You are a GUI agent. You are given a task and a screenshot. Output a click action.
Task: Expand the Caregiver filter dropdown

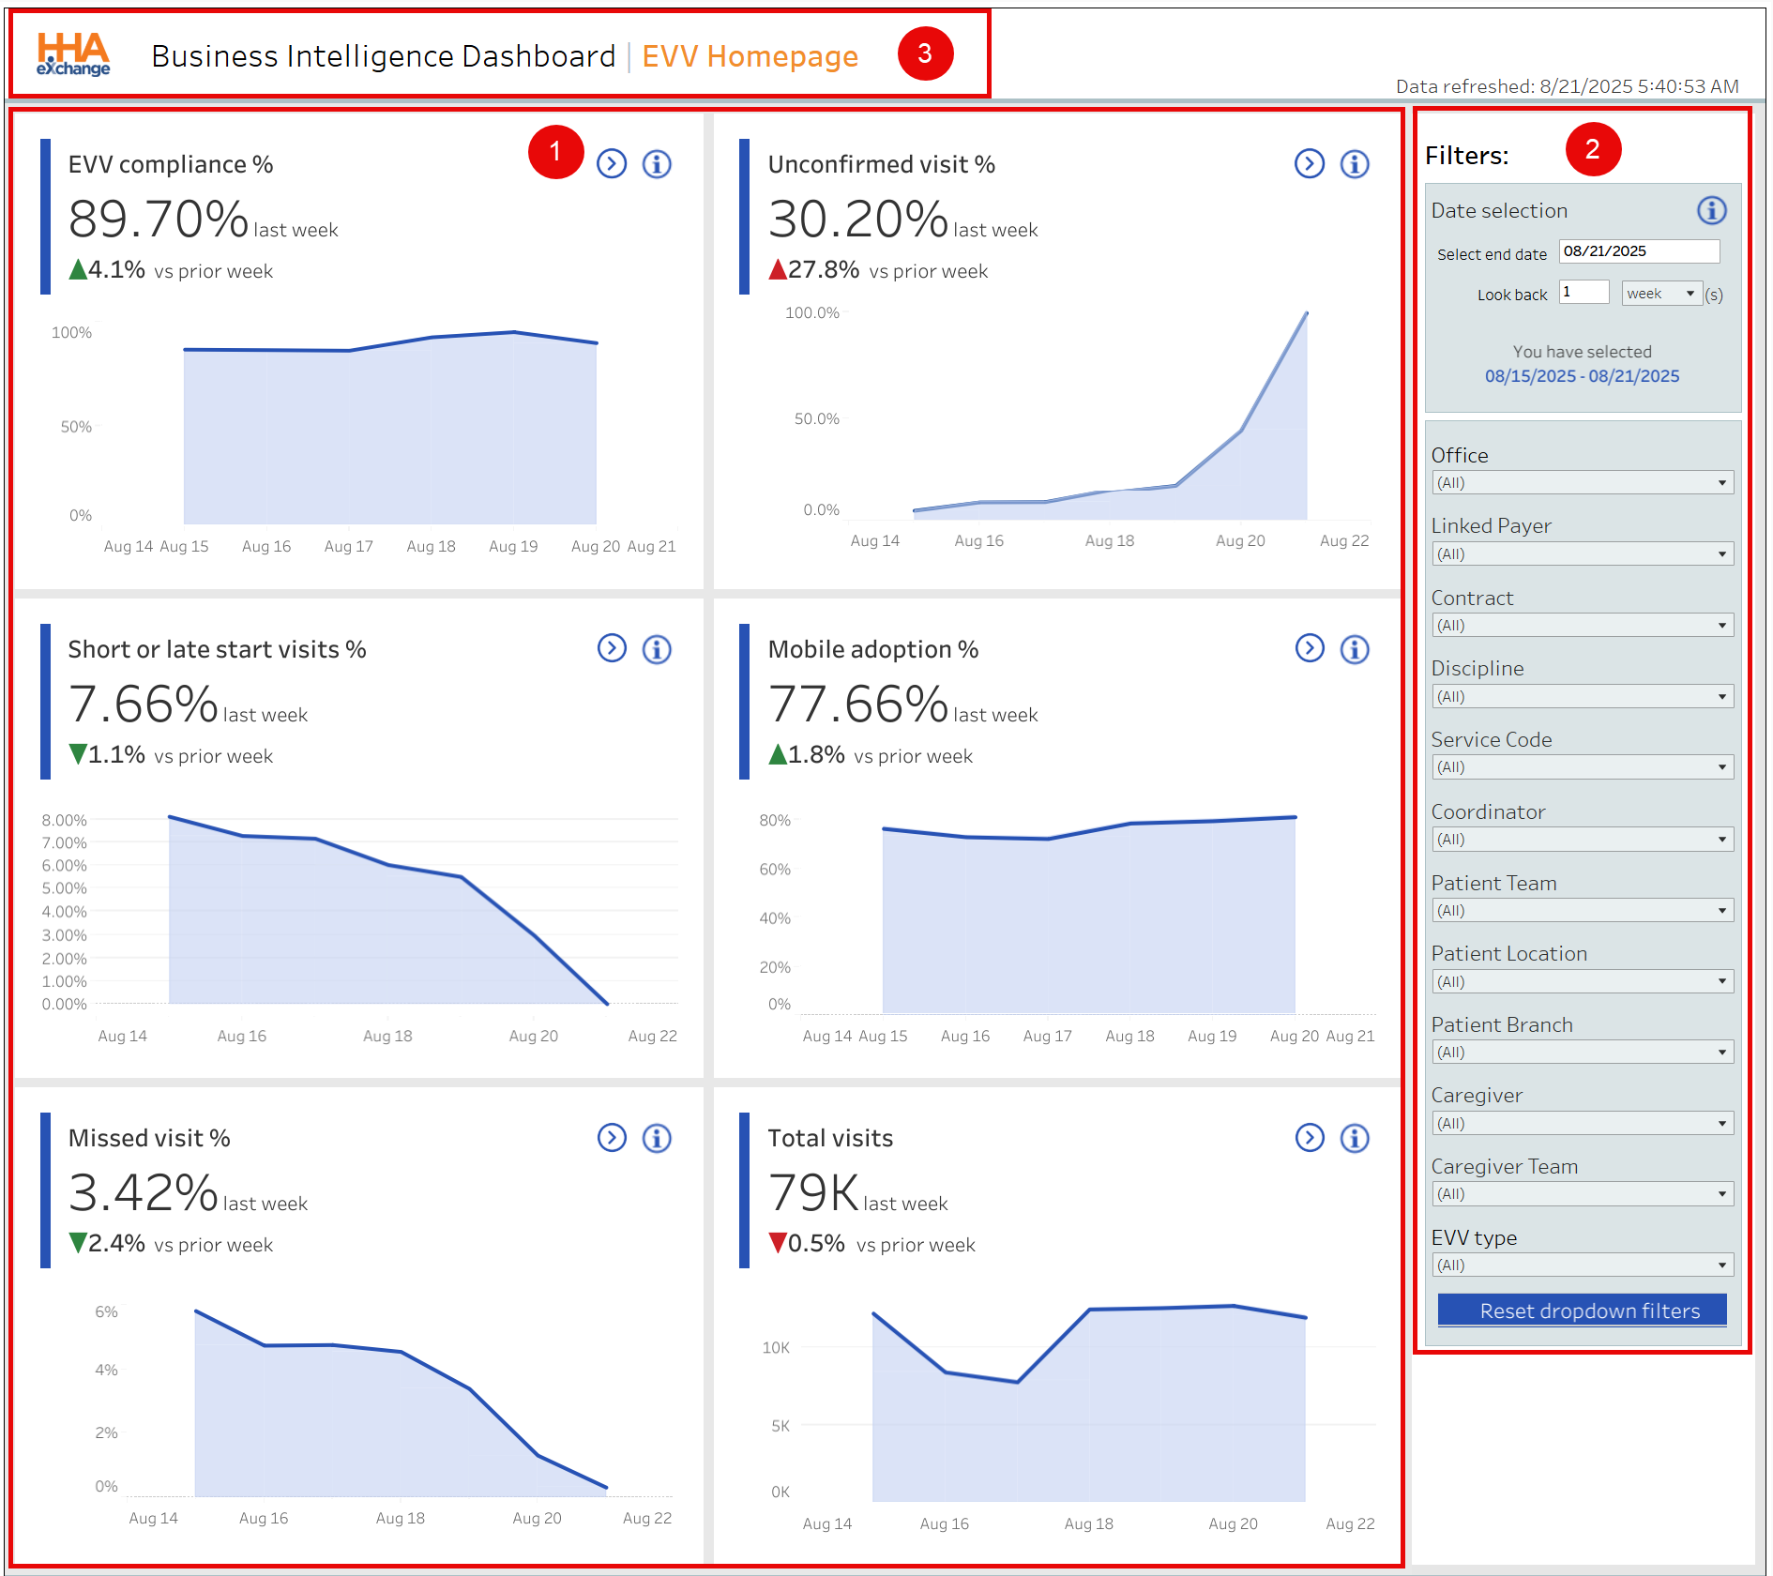(x=1583, y=1124)
